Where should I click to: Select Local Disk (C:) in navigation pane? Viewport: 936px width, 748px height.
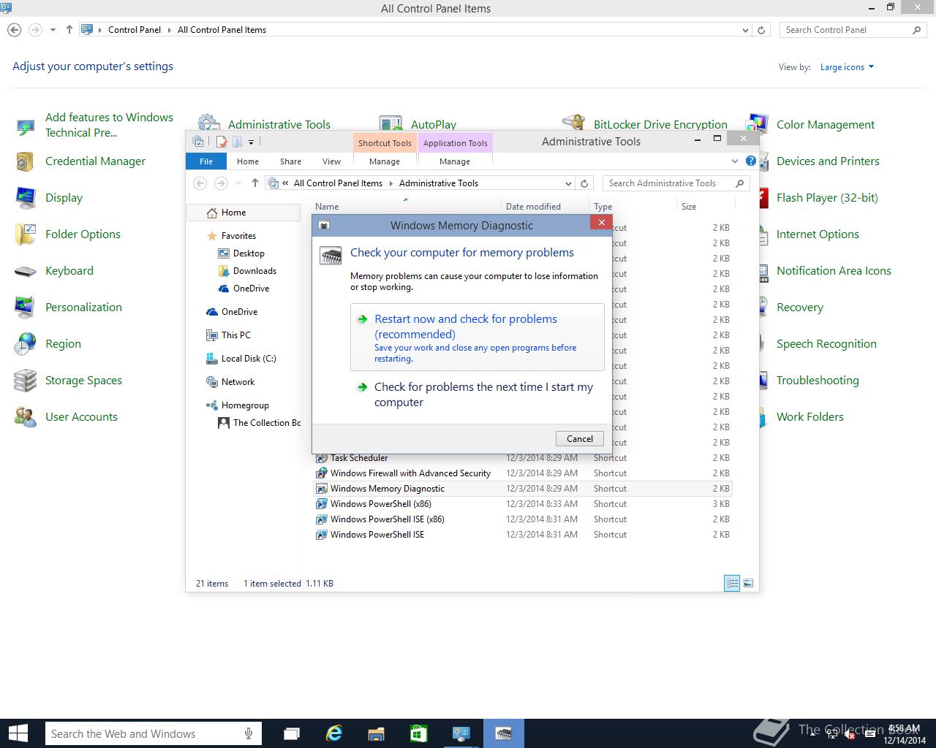[249, 359]
